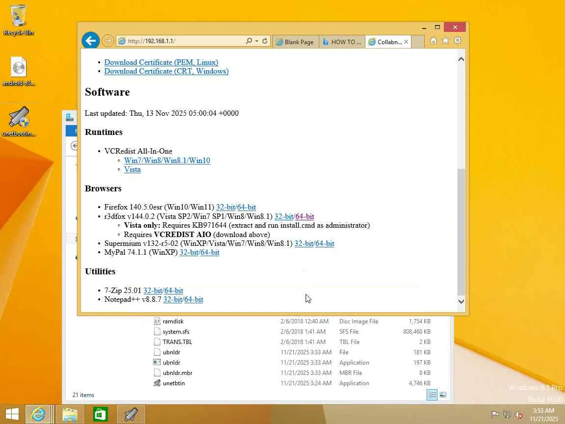Open Download Certificate (PEM, Linux) link
Image resolution: width=565 pixels, height=424 pixels.
coord(161,62)
